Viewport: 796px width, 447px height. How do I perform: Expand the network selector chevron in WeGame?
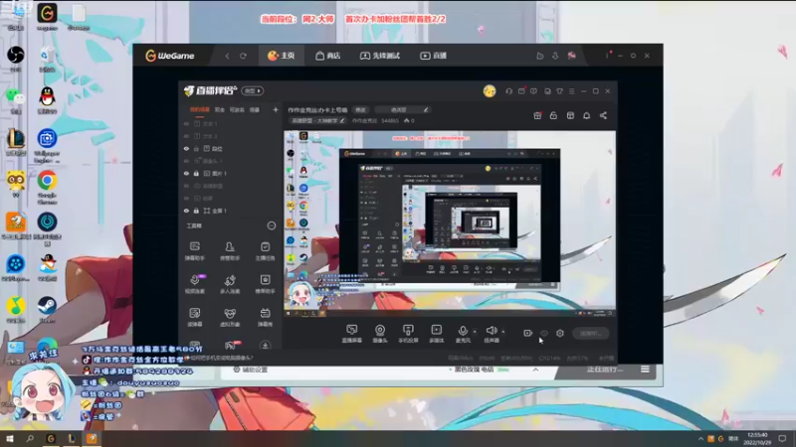[x=535, y=370]
